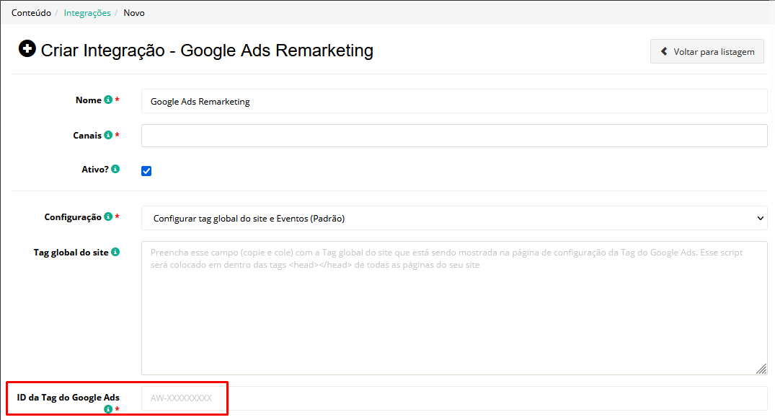
Task: Click into the Tag global do site textarea
Action: 454,307
